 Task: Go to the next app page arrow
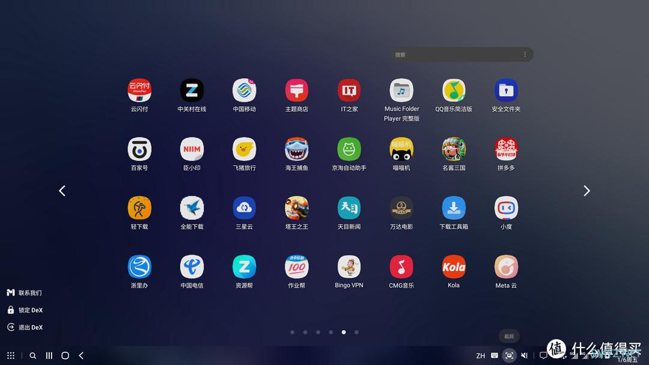[587, 191]
